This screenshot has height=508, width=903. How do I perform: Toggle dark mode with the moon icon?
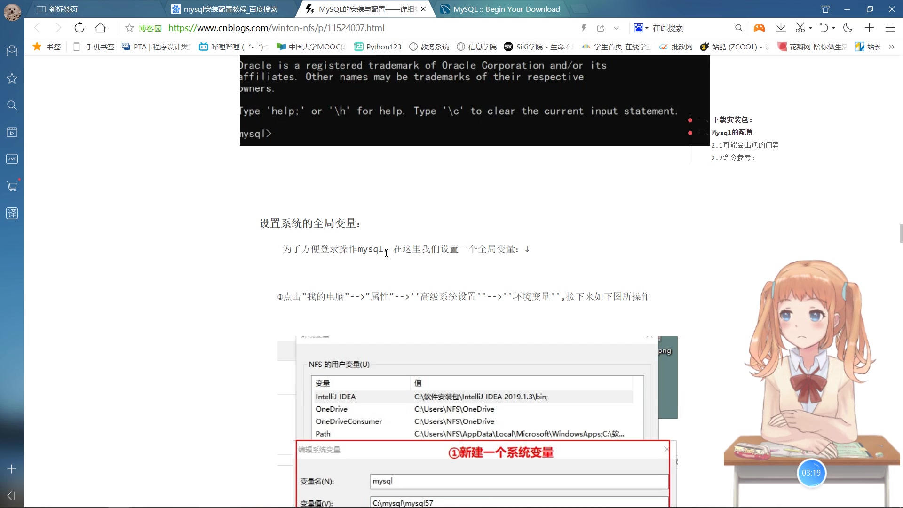click(x=848, y=28)
